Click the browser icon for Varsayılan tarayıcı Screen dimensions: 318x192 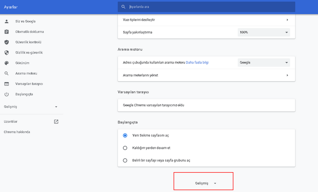pos(6,84)
